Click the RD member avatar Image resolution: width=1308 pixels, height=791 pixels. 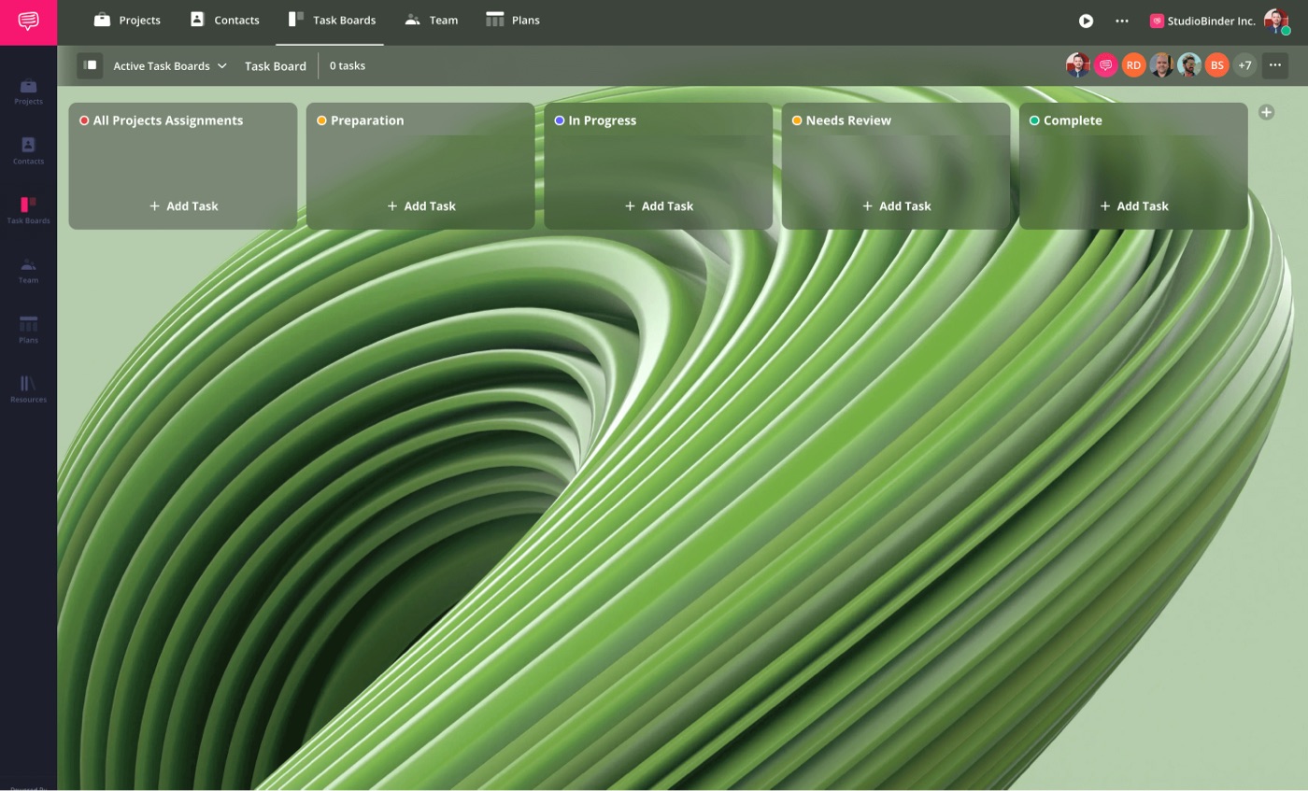1133,65
